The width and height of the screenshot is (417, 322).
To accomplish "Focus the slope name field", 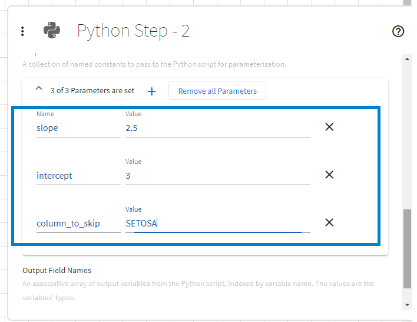I will (x=78, y=128).
